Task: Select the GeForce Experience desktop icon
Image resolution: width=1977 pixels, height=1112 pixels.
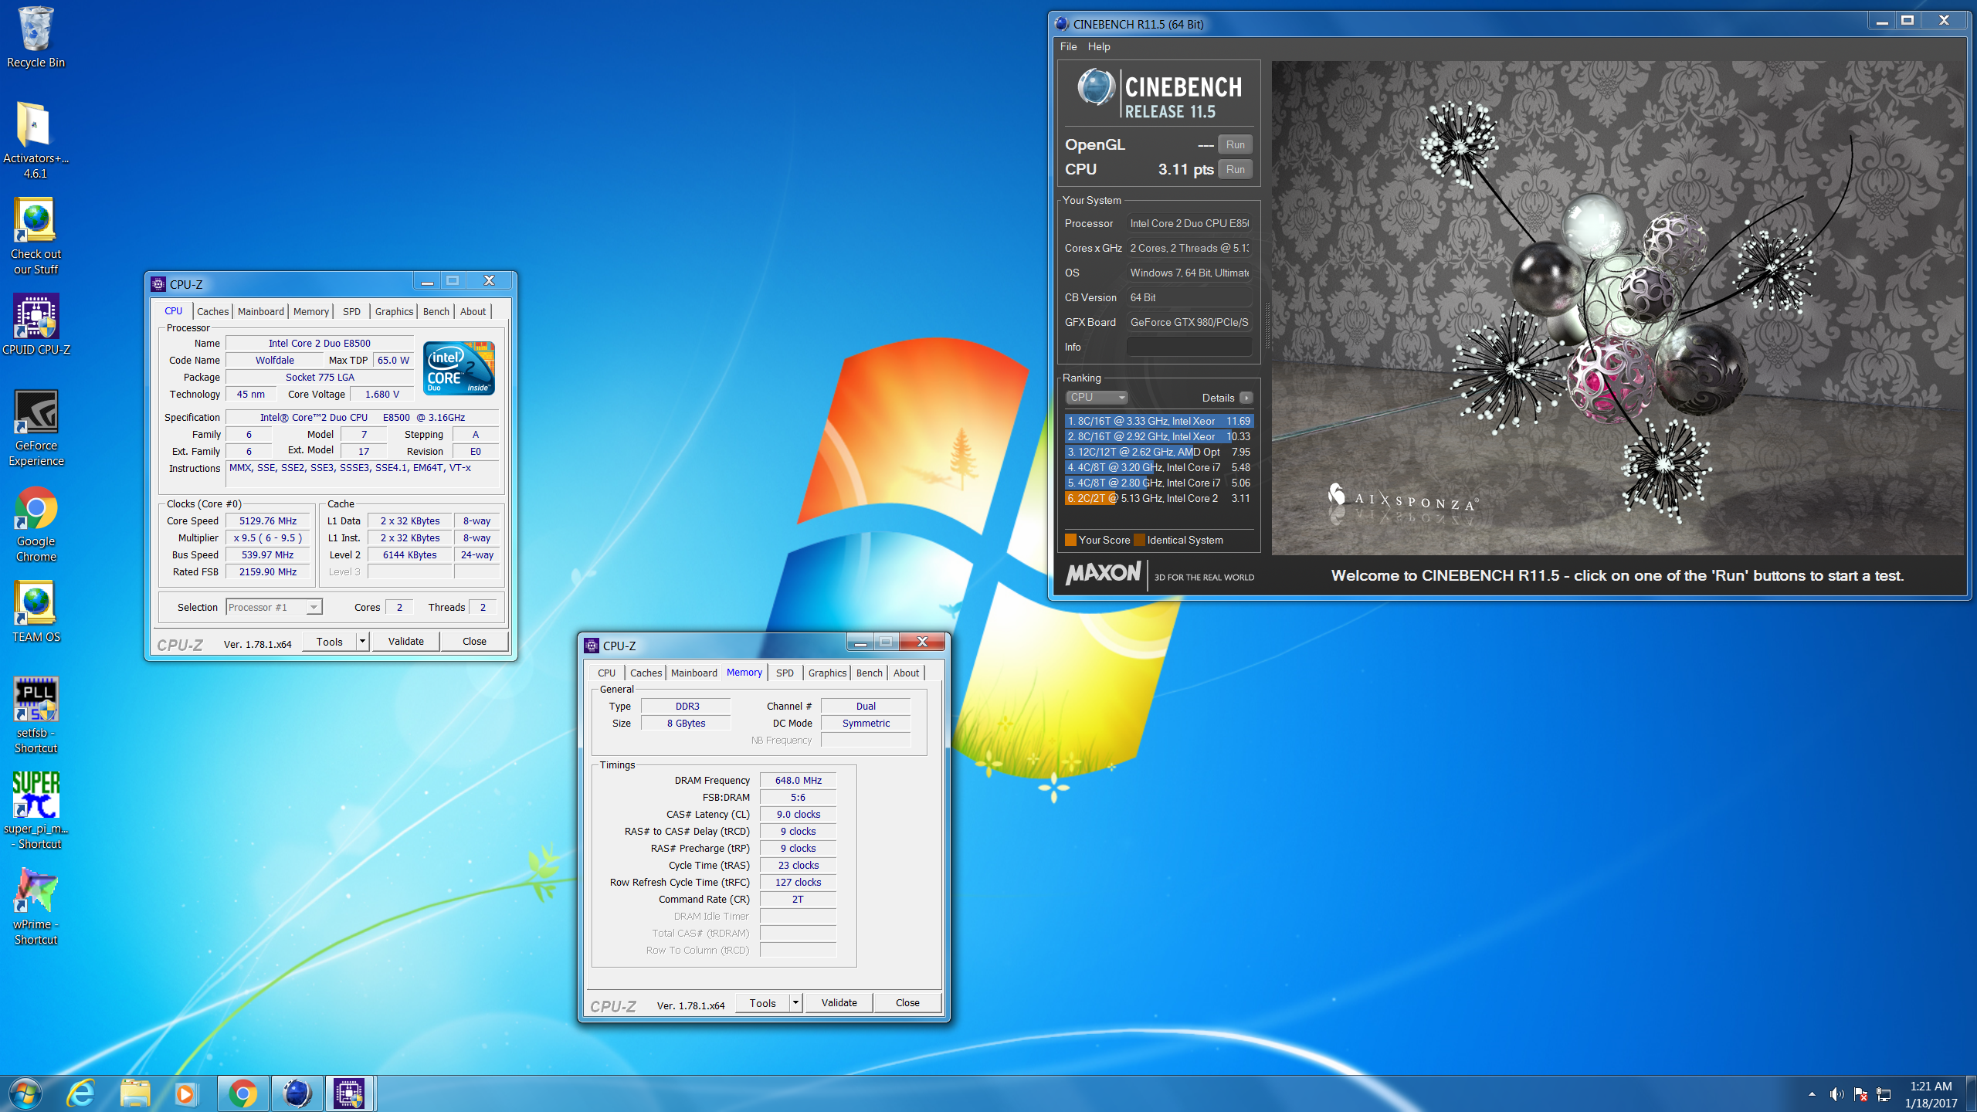Action: [36, 428]
